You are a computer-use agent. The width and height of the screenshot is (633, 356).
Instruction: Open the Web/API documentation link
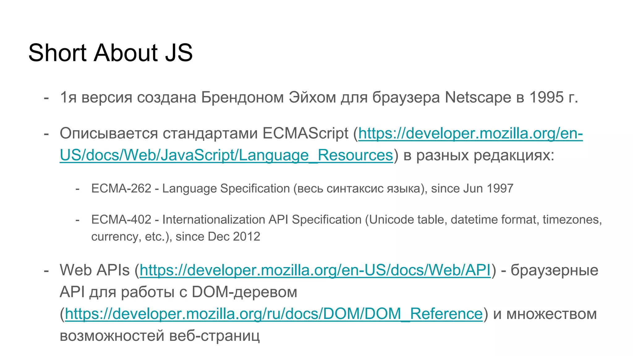(x=315, y=270)
